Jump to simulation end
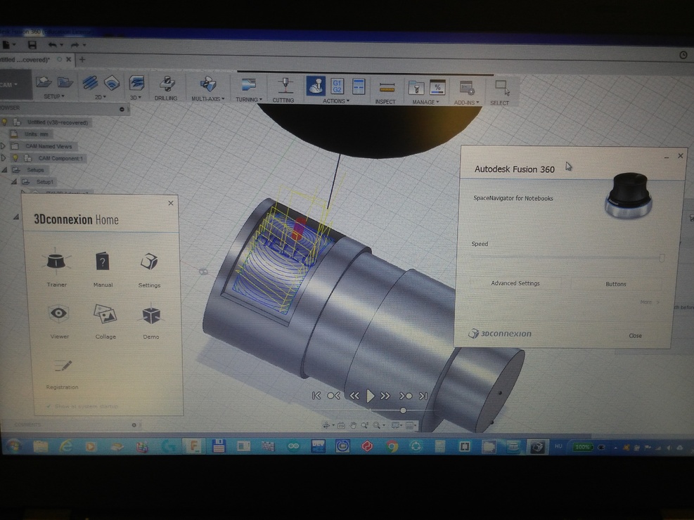The image size is (694, 520). 423,396
